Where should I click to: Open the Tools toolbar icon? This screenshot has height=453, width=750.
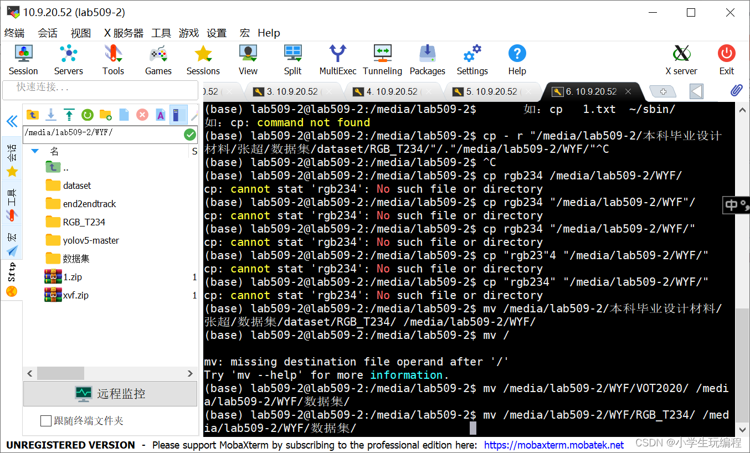113,60
